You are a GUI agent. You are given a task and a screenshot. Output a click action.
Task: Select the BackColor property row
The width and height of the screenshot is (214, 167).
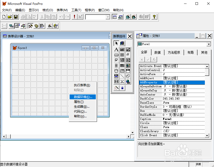point(172,99)
